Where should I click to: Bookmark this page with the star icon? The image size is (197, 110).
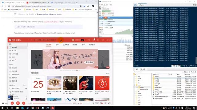click(84, 6)
